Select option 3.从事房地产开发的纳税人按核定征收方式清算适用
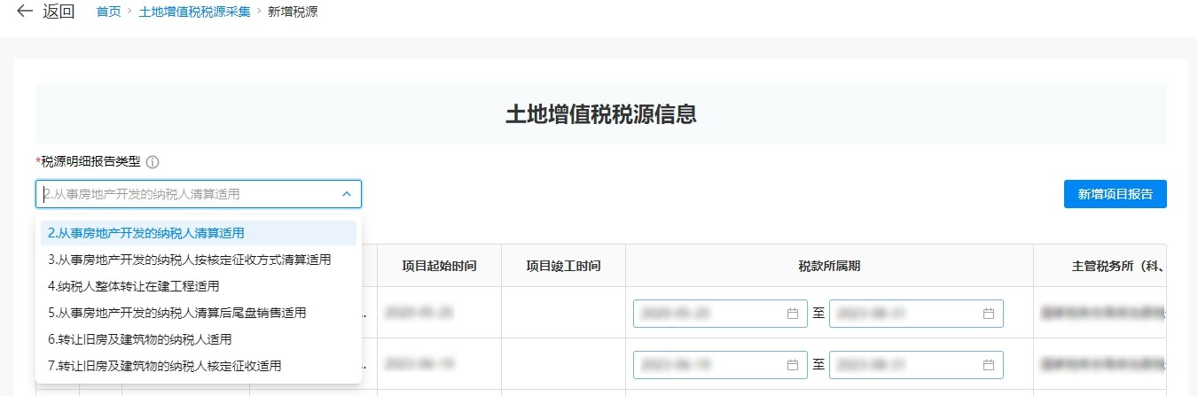1198x396 pixels. click(189, 260)
